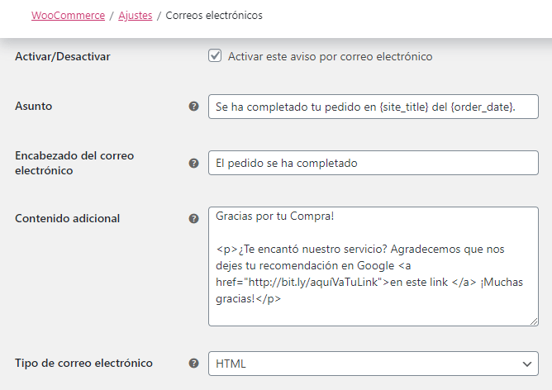
Task: Click the Activar/Desactivar row label
Action: [63, 56]
